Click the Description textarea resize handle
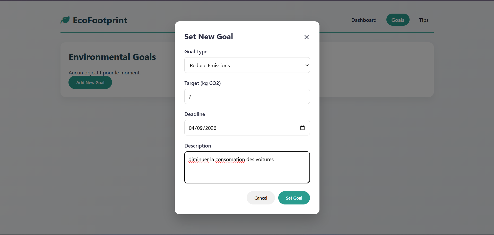The image size is (494, 235). click(x=308, y=181)
